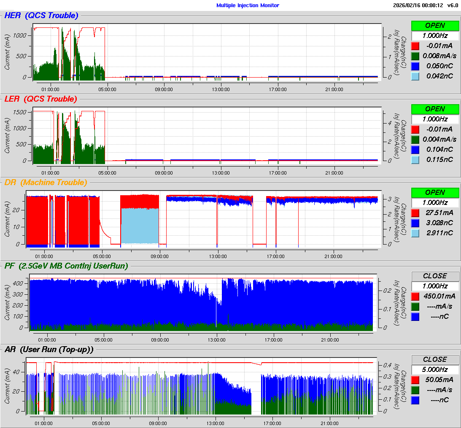Select the light blue swatch beside HER 0.042nC
This screenshot has width=461, height=428.
(x=415, y=76)
